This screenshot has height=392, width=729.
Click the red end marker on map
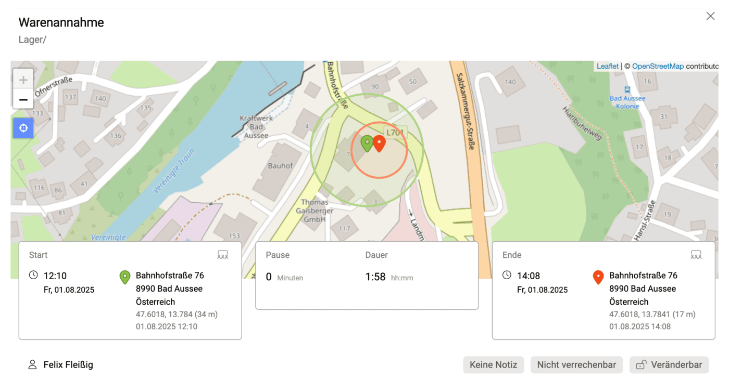379,143
